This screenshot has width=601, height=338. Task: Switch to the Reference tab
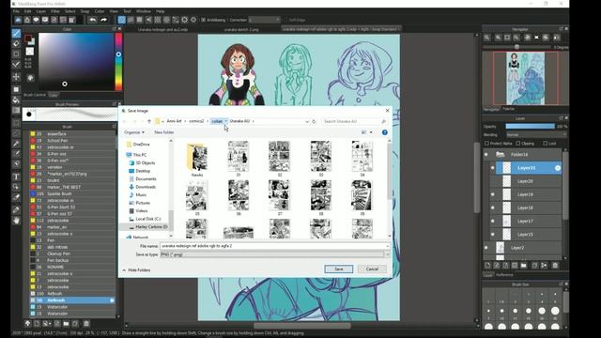click(x=504, y=275)
